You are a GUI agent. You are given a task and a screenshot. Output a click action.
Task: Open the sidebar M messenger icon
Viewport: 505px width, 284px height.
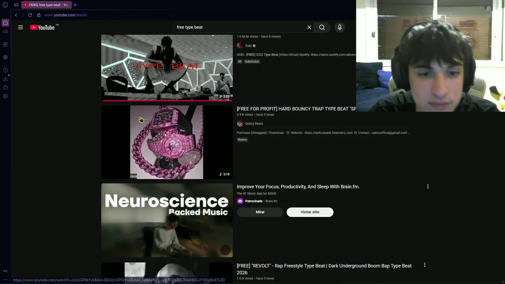[x=6, y=44]
